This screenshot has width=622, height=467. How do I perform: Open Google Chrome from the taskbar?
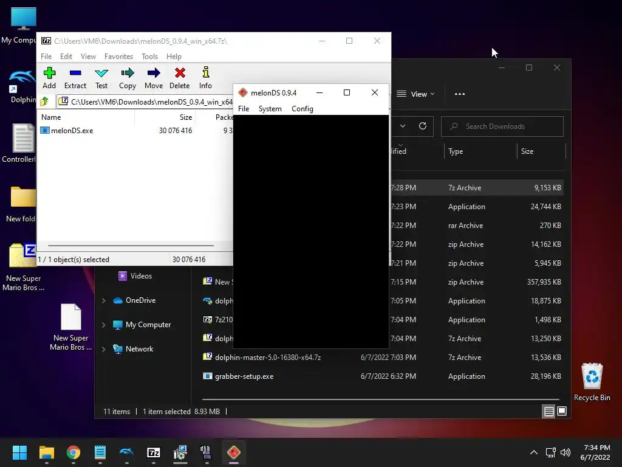73,452
